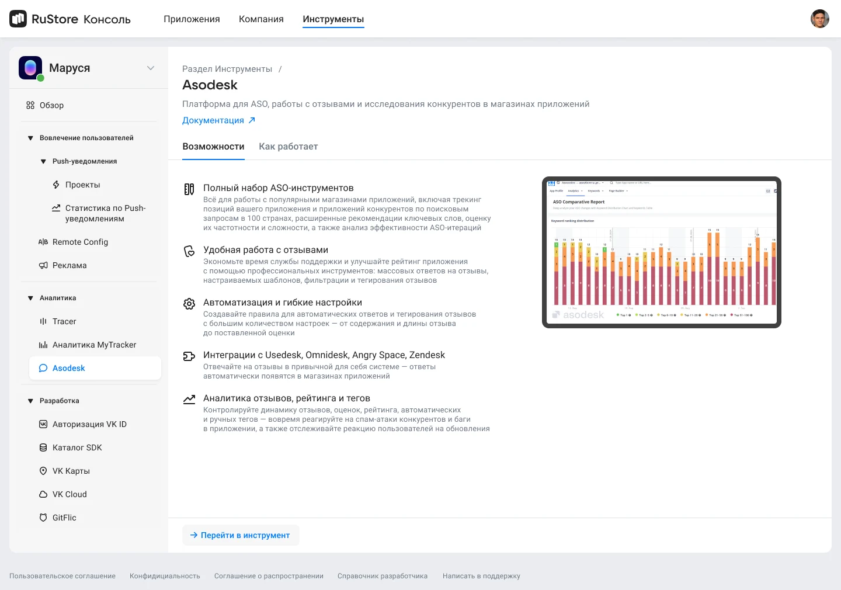Collapse the Push-уведомления subsection
This screenshot has height=590, width=841.
pyautogui.click(x=43, y=162)
